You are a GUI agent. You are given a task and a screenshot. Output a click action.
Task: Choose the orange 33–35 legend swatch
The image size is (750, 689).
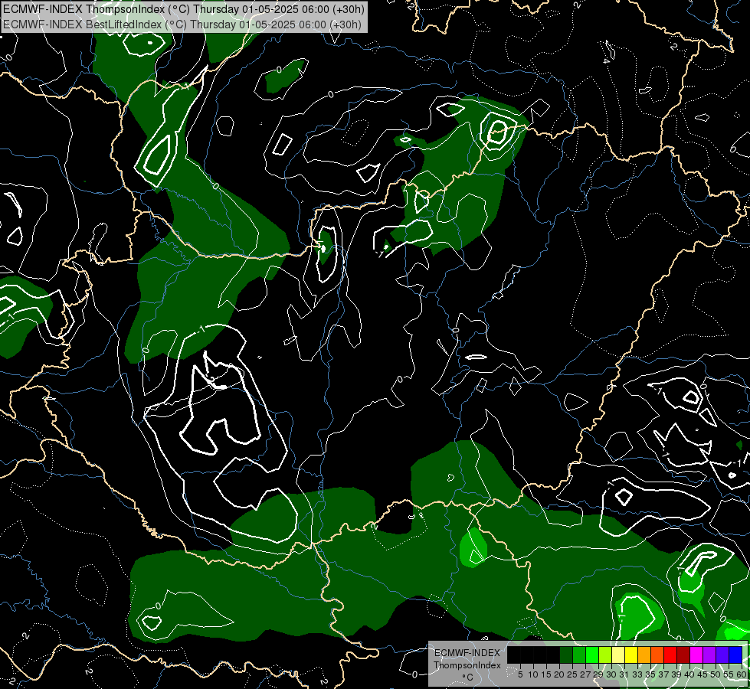click(645, 655)
